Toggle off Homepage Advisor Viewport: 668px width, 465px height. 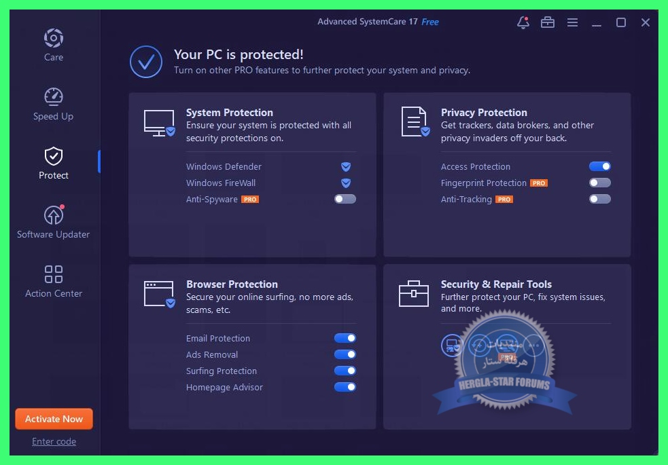(345, 387)
